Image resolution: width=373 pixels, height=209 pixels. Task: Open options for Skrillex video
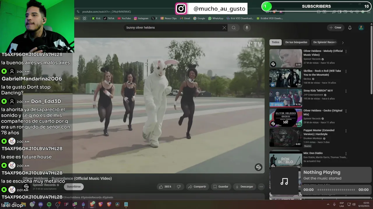point(346,71)
